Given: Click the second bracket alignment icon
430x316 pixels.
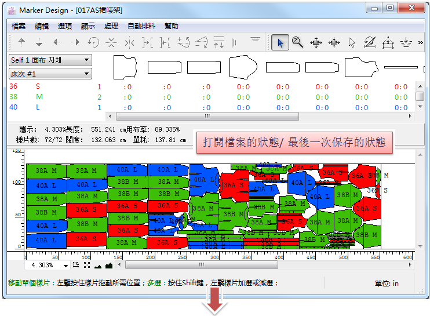Looking at the screenshot, I should (x=165, y=42).
